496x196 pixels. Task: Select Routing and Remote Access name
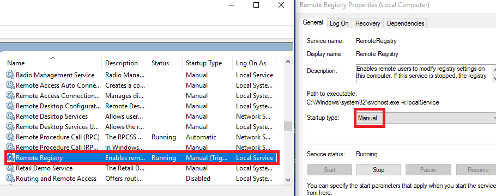point(56,179)
